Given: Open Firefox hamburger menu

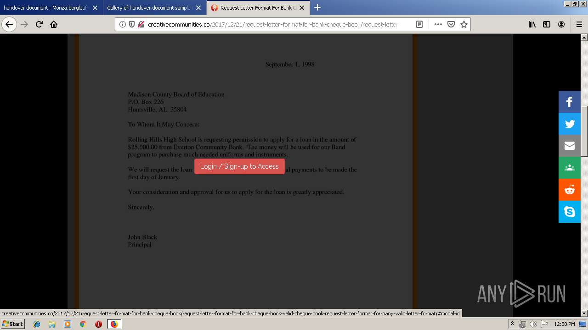Looking at the screenshot, I should pos(579,24).
